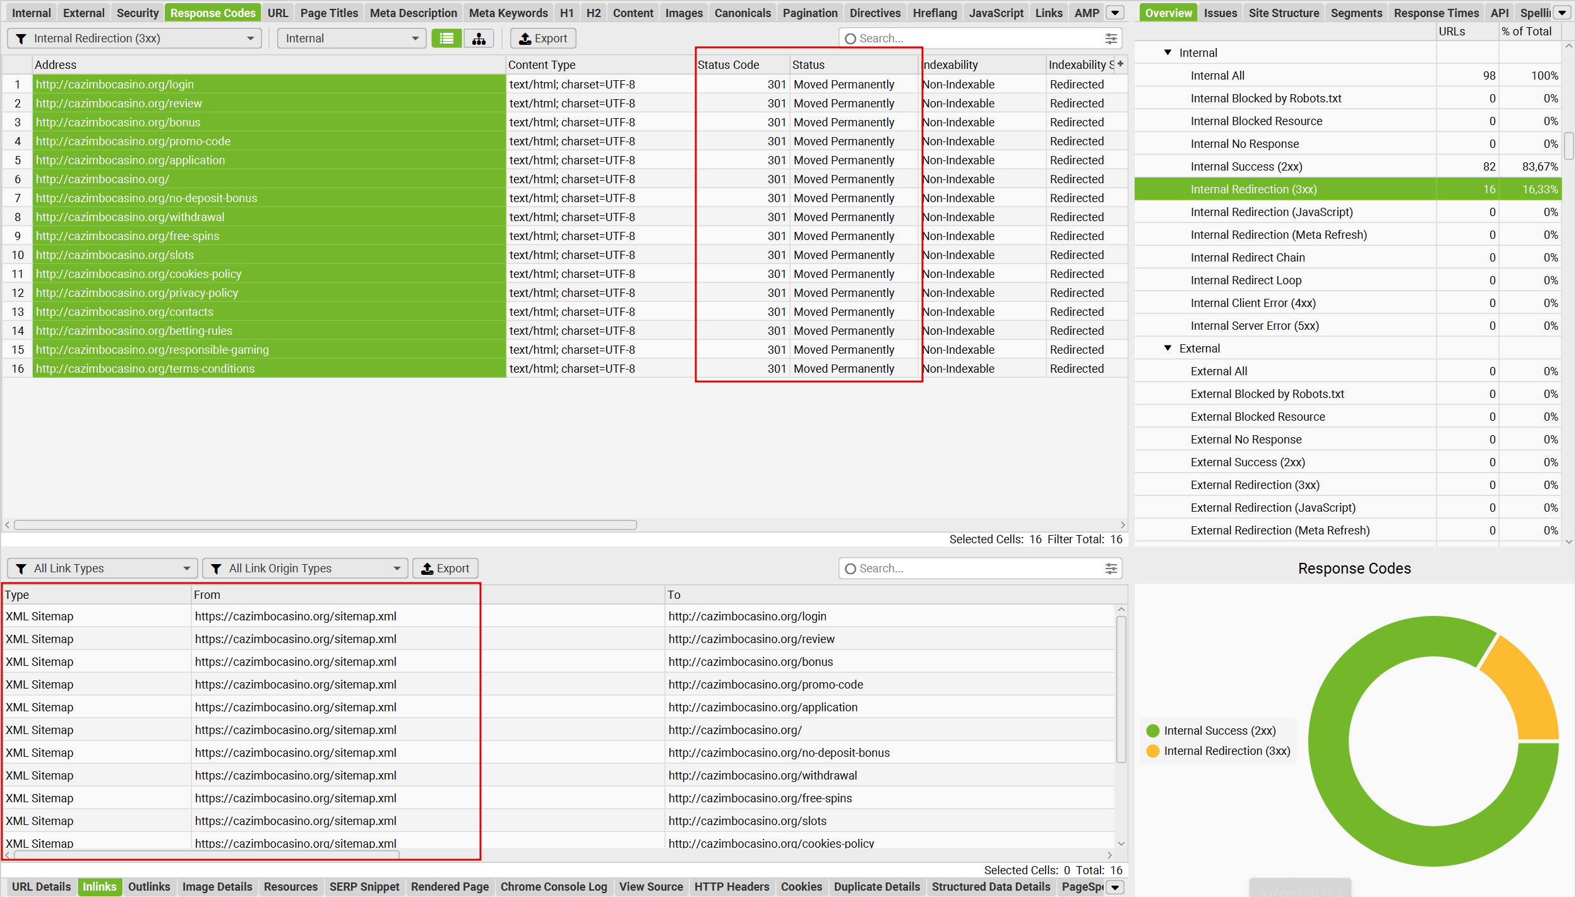1576x897 pixels.
Task: Switch to tree view icon
Action: click(x=479, y=39)
